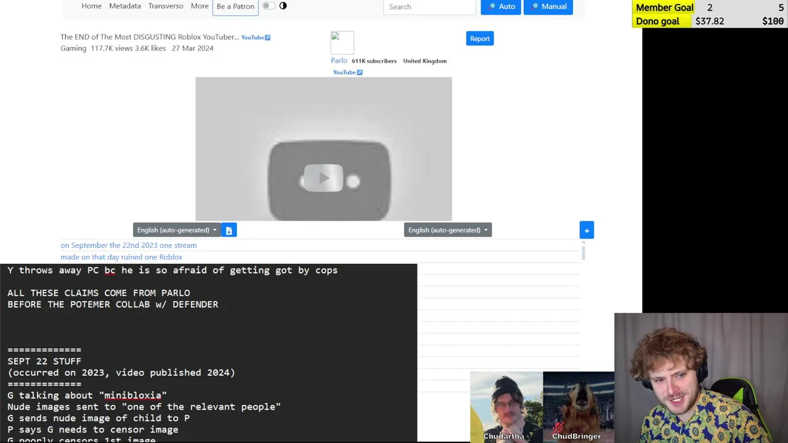This screenshot has height=443, width=788.
Task: Open the Parlo channel link
Action: coord(339,60)
